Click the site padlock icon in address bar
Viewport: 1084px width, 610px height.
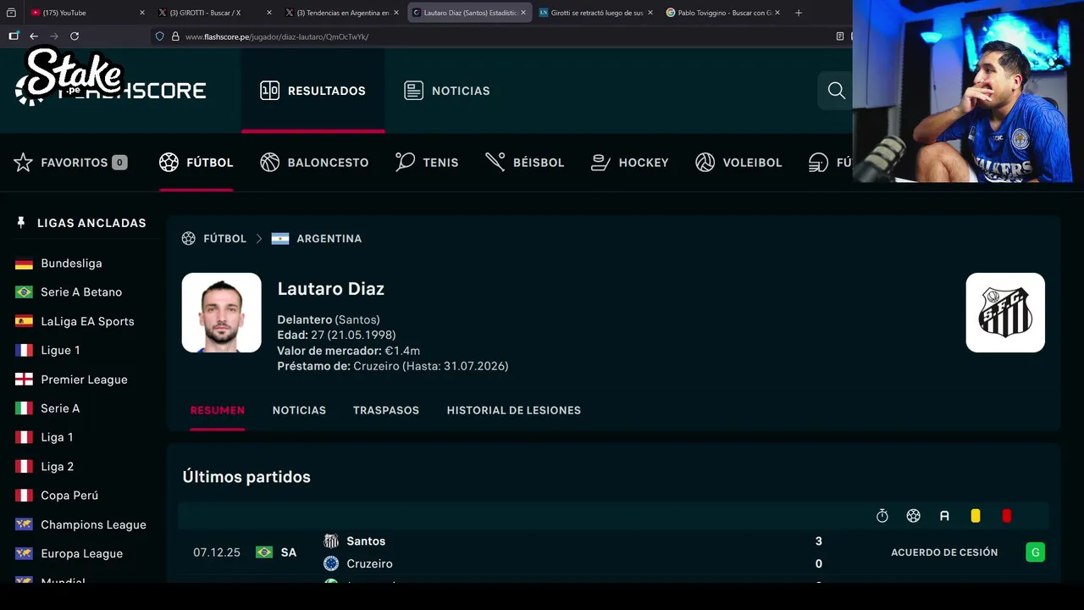click(175, 36)
